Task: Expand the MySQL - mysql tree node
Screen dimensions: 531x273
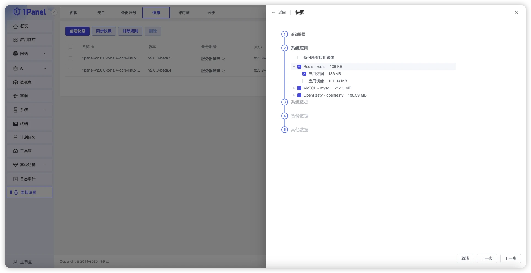Action: tap(294, 88)
